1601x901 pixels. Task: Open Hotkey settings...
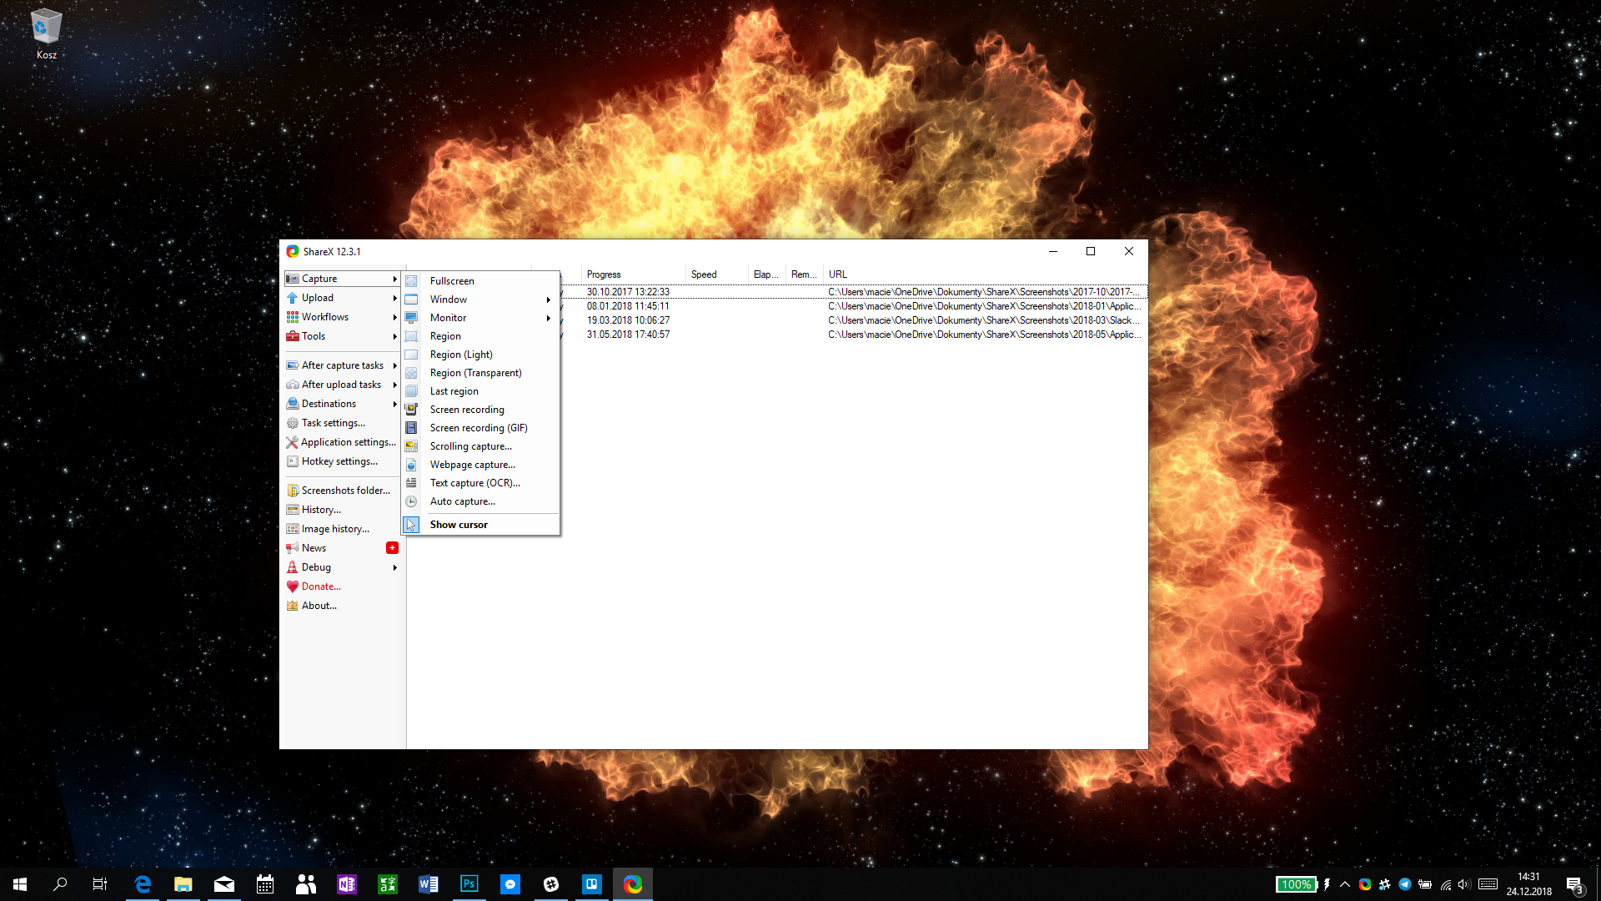(x=342, y=461)
